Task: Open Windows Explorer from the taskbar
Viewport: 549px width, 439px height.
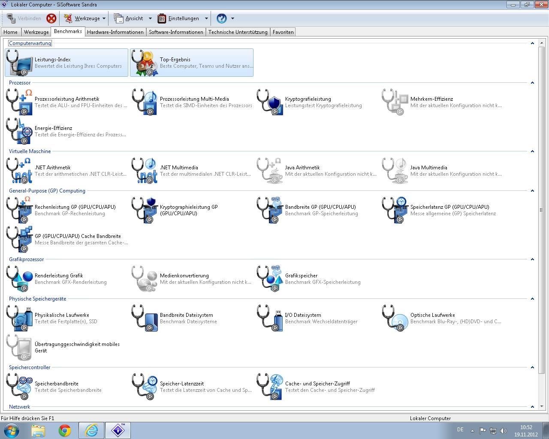Action: pyautogui.click(x=38, y=430)
